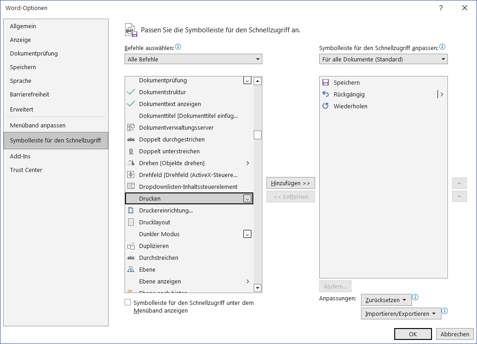Click the Wiederholen redo arrow icon
Screen dimensions: 477x344
[326, 106]
